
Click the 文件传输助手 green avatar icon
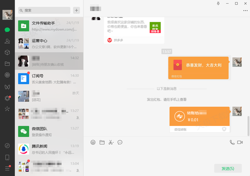pos(24,26)
